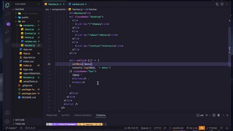
Task: Open the launch profile dropdown beside plus
Action: [210, 115]
